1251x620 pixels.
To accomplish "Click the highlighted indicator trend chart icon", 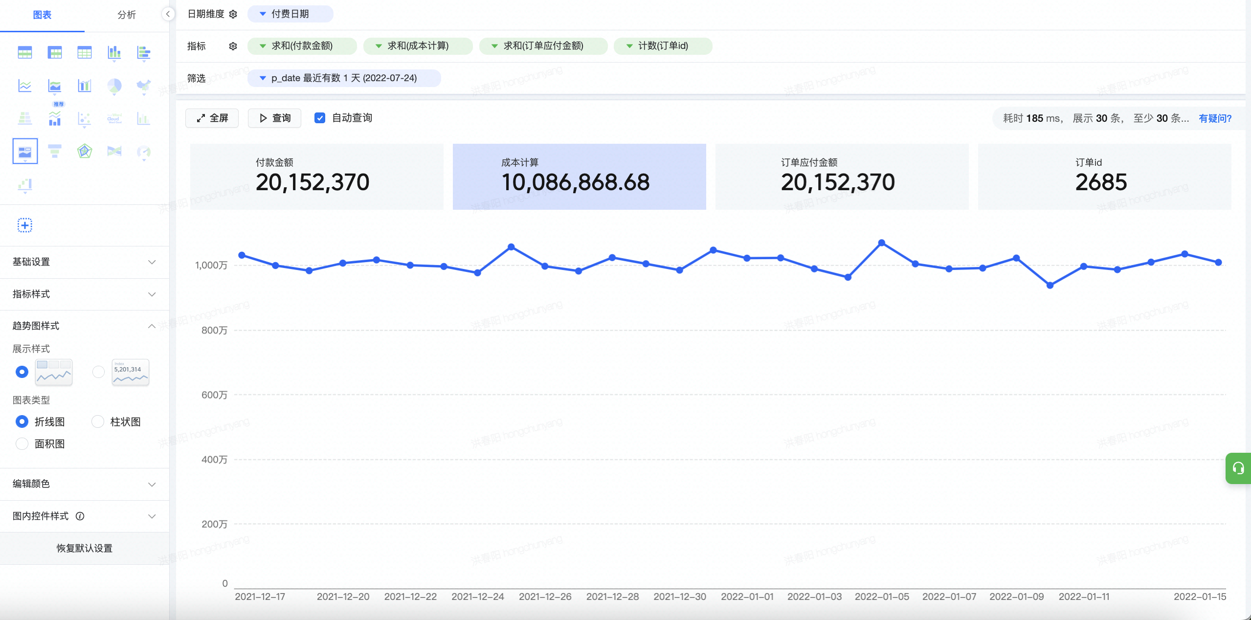I will (25, 151).
